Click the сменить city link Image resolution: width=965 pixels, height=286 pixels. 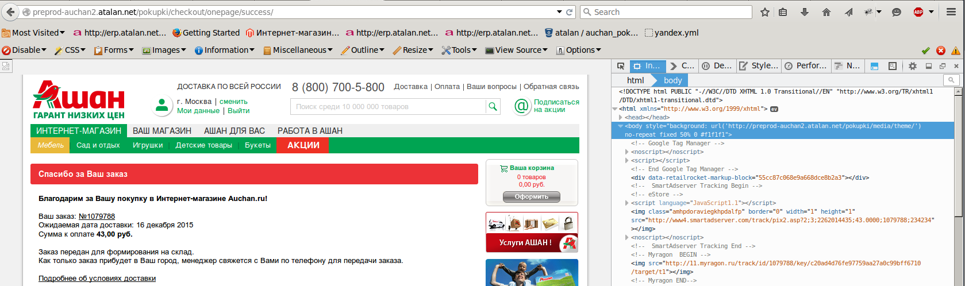(x=233, y=102)
